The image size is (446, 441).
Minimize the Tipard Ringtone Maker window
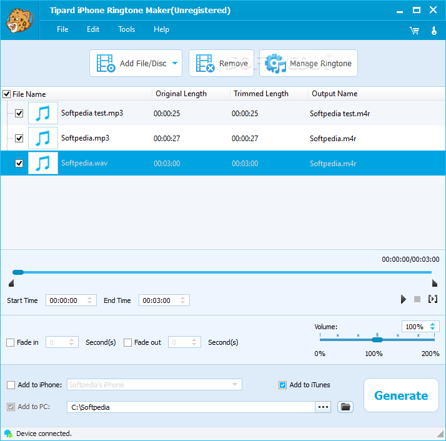click(400, 11)
